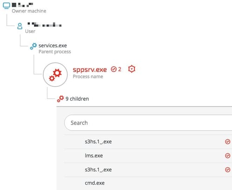The width and height of the screenshot is (232, 190).
Task: Click suspicion icon on first s3hs.1_.exe row
Action: (x=227, y=142)
